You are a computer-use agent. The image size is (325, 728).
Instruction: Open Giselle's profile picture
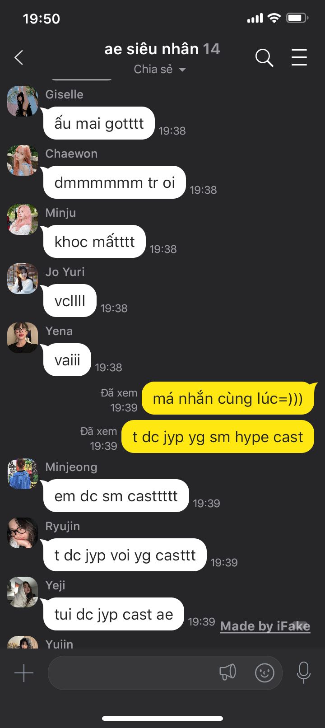point(23,101)
